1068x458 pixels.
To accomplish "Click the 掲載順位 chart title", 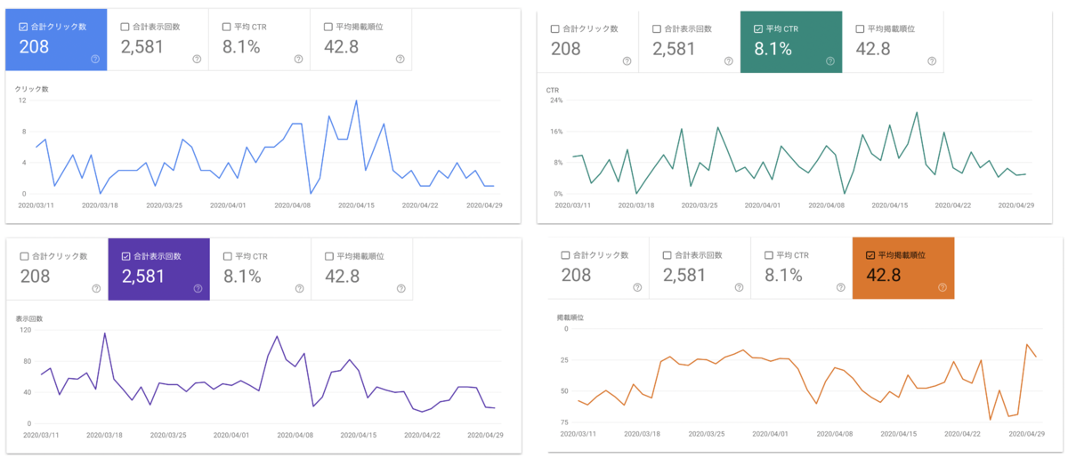I will click(570, 317).
